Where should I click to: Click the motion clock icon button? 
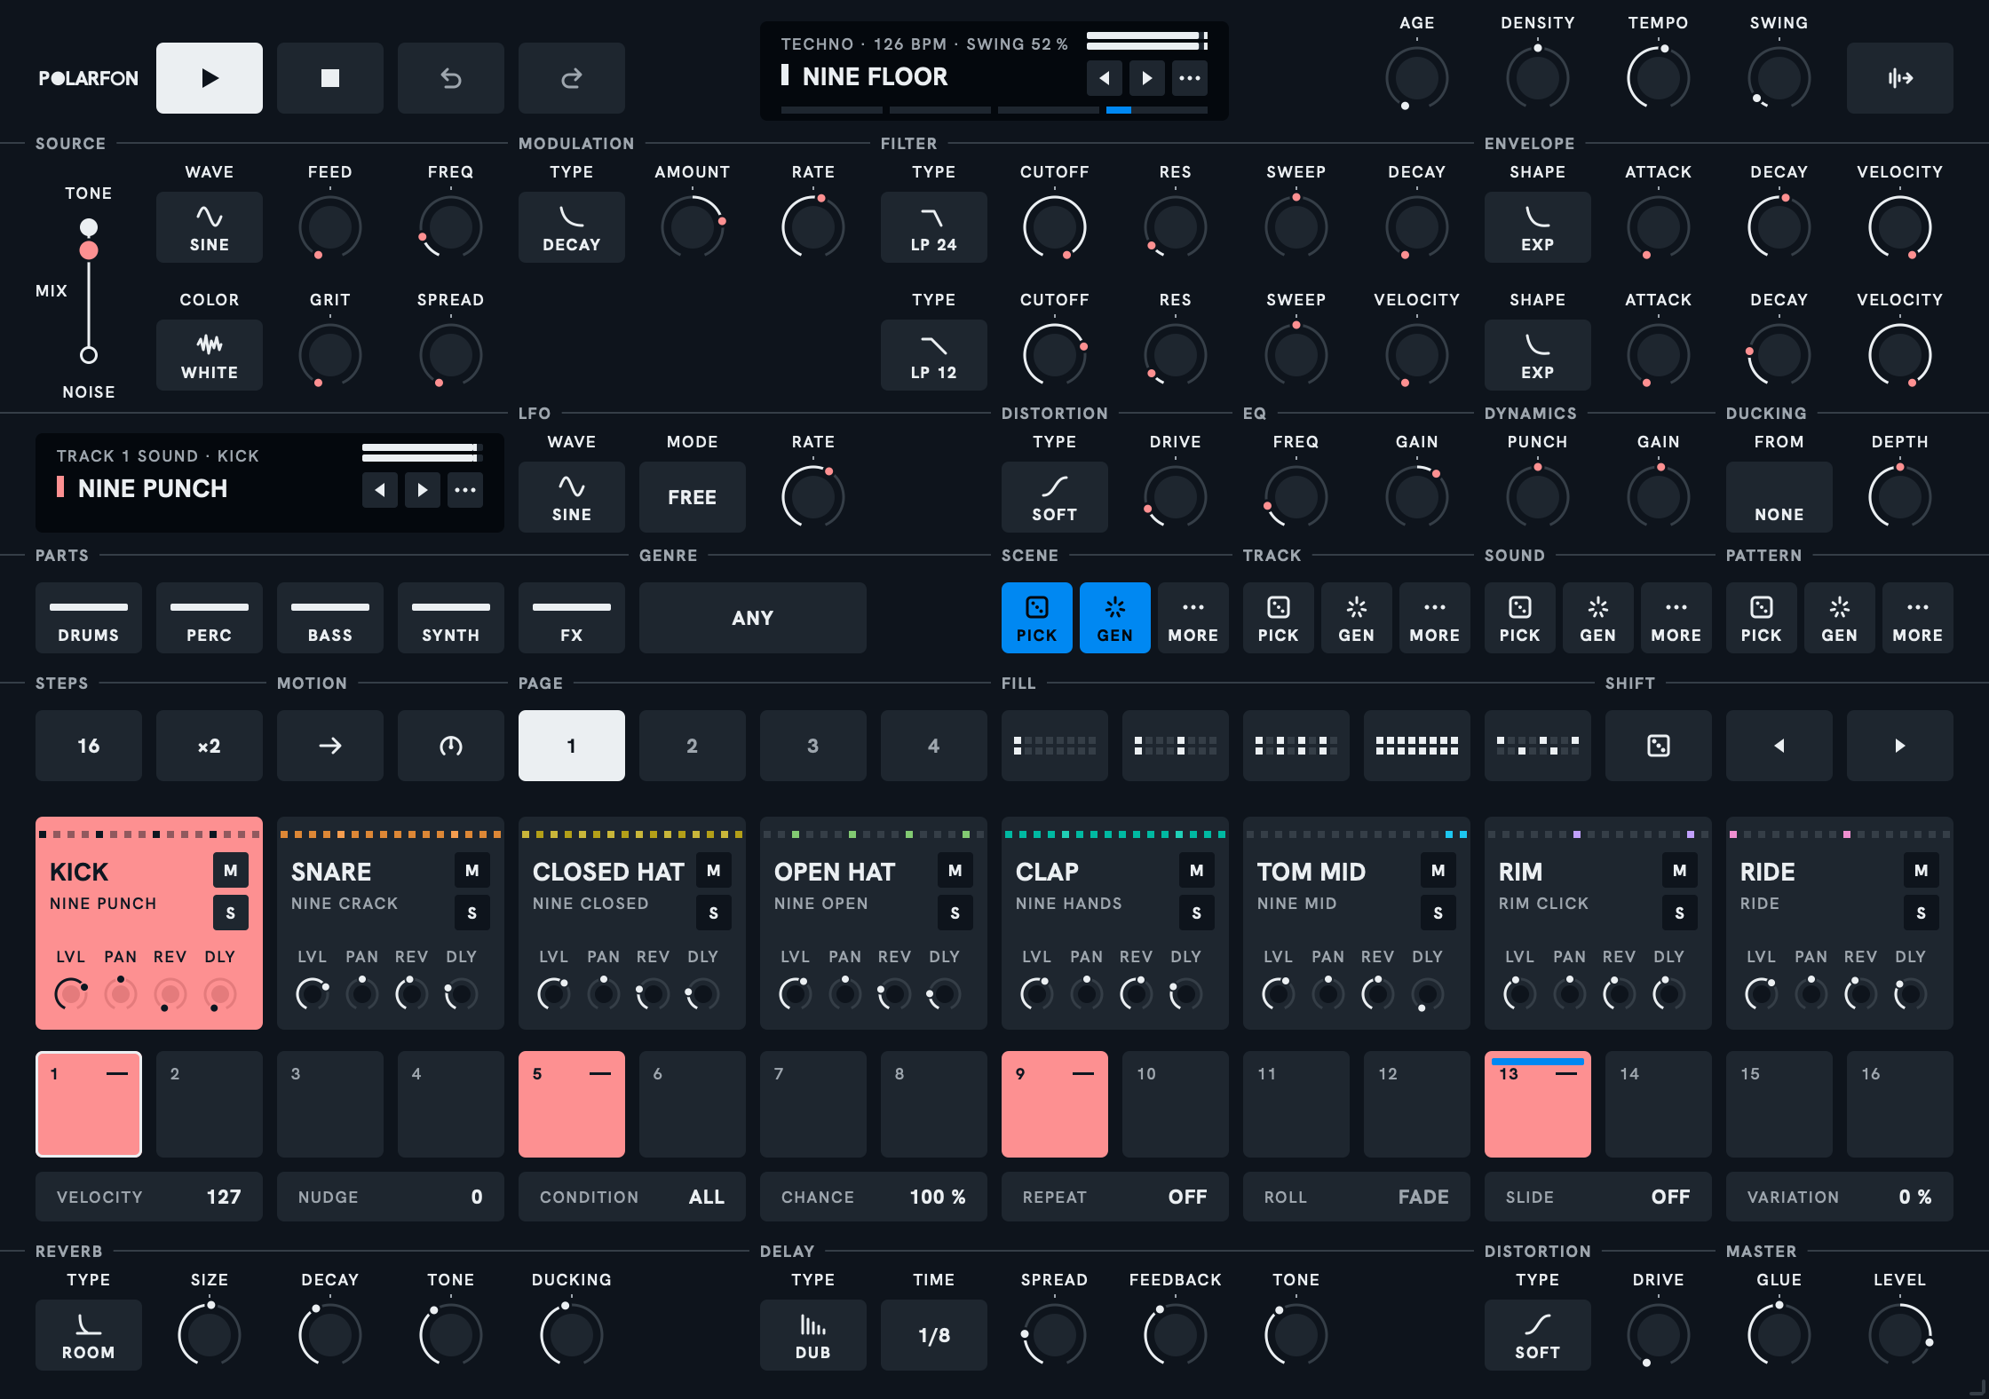point(451,746)
